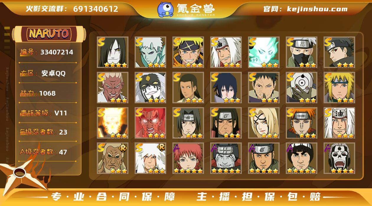Select the red-haired A-rank Sasori portrait

tap(188, 158)
